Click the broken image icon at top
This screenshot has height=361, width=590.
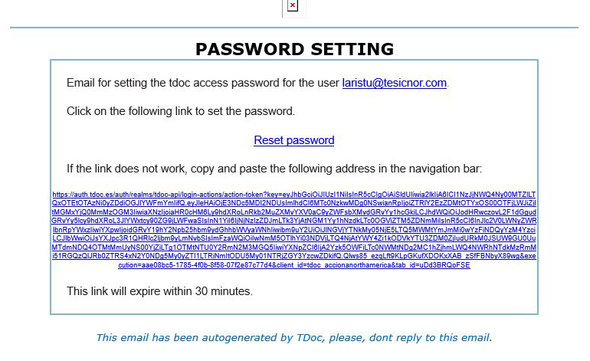coord(292,7)
